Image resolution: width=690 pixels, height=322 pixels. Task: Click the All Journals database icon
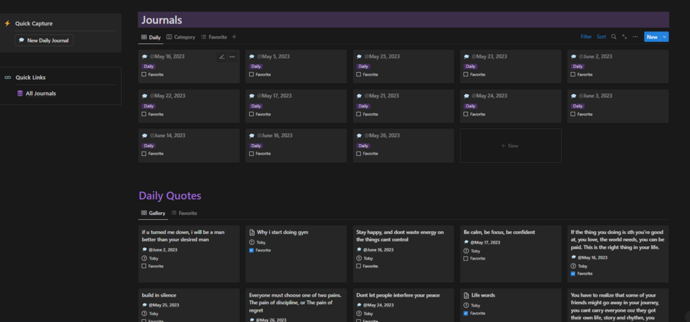point(20,93)
